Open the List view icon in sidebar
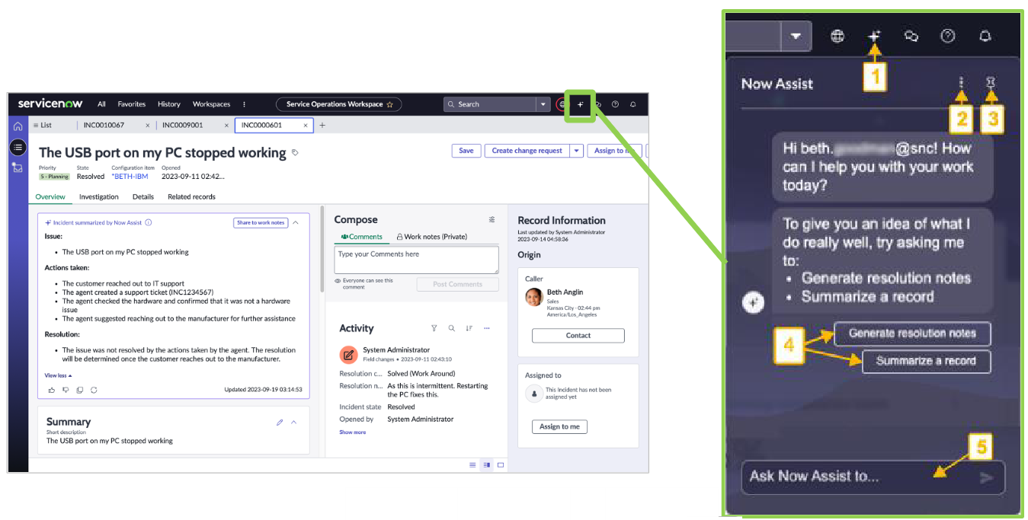The height and width of the screenshot is (520, 1028). tap(18, 147)
